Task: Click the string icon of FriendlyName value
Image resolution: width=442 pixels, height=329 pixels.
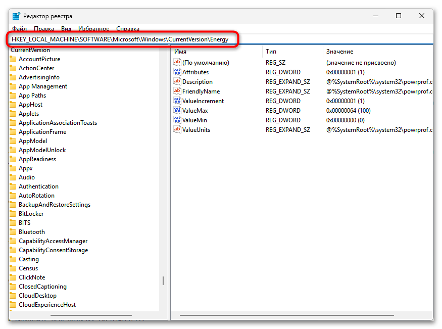Action: 177,91
